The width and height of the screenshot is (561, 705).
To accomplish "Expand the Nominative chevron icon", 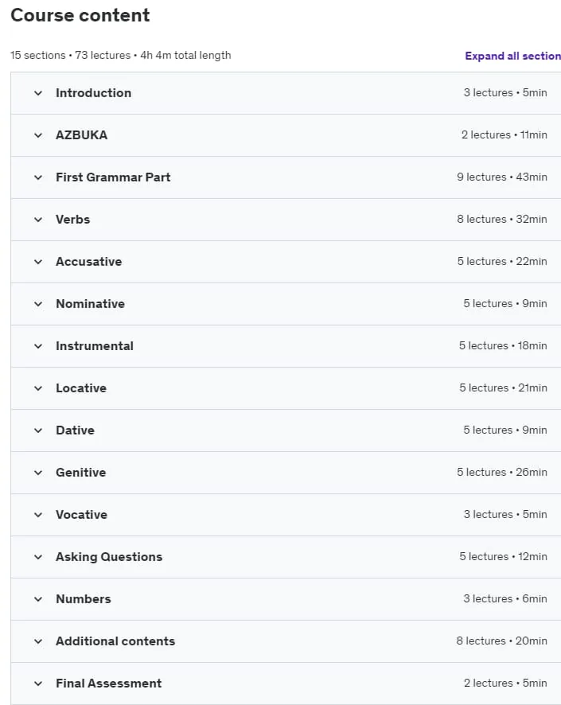I will [38, 304].
